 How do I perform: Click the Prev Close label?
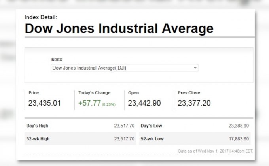pyautogui.click(x=189, y=93)
